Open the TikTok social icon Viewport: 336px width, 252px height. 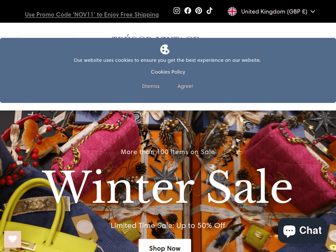point(210,10)
